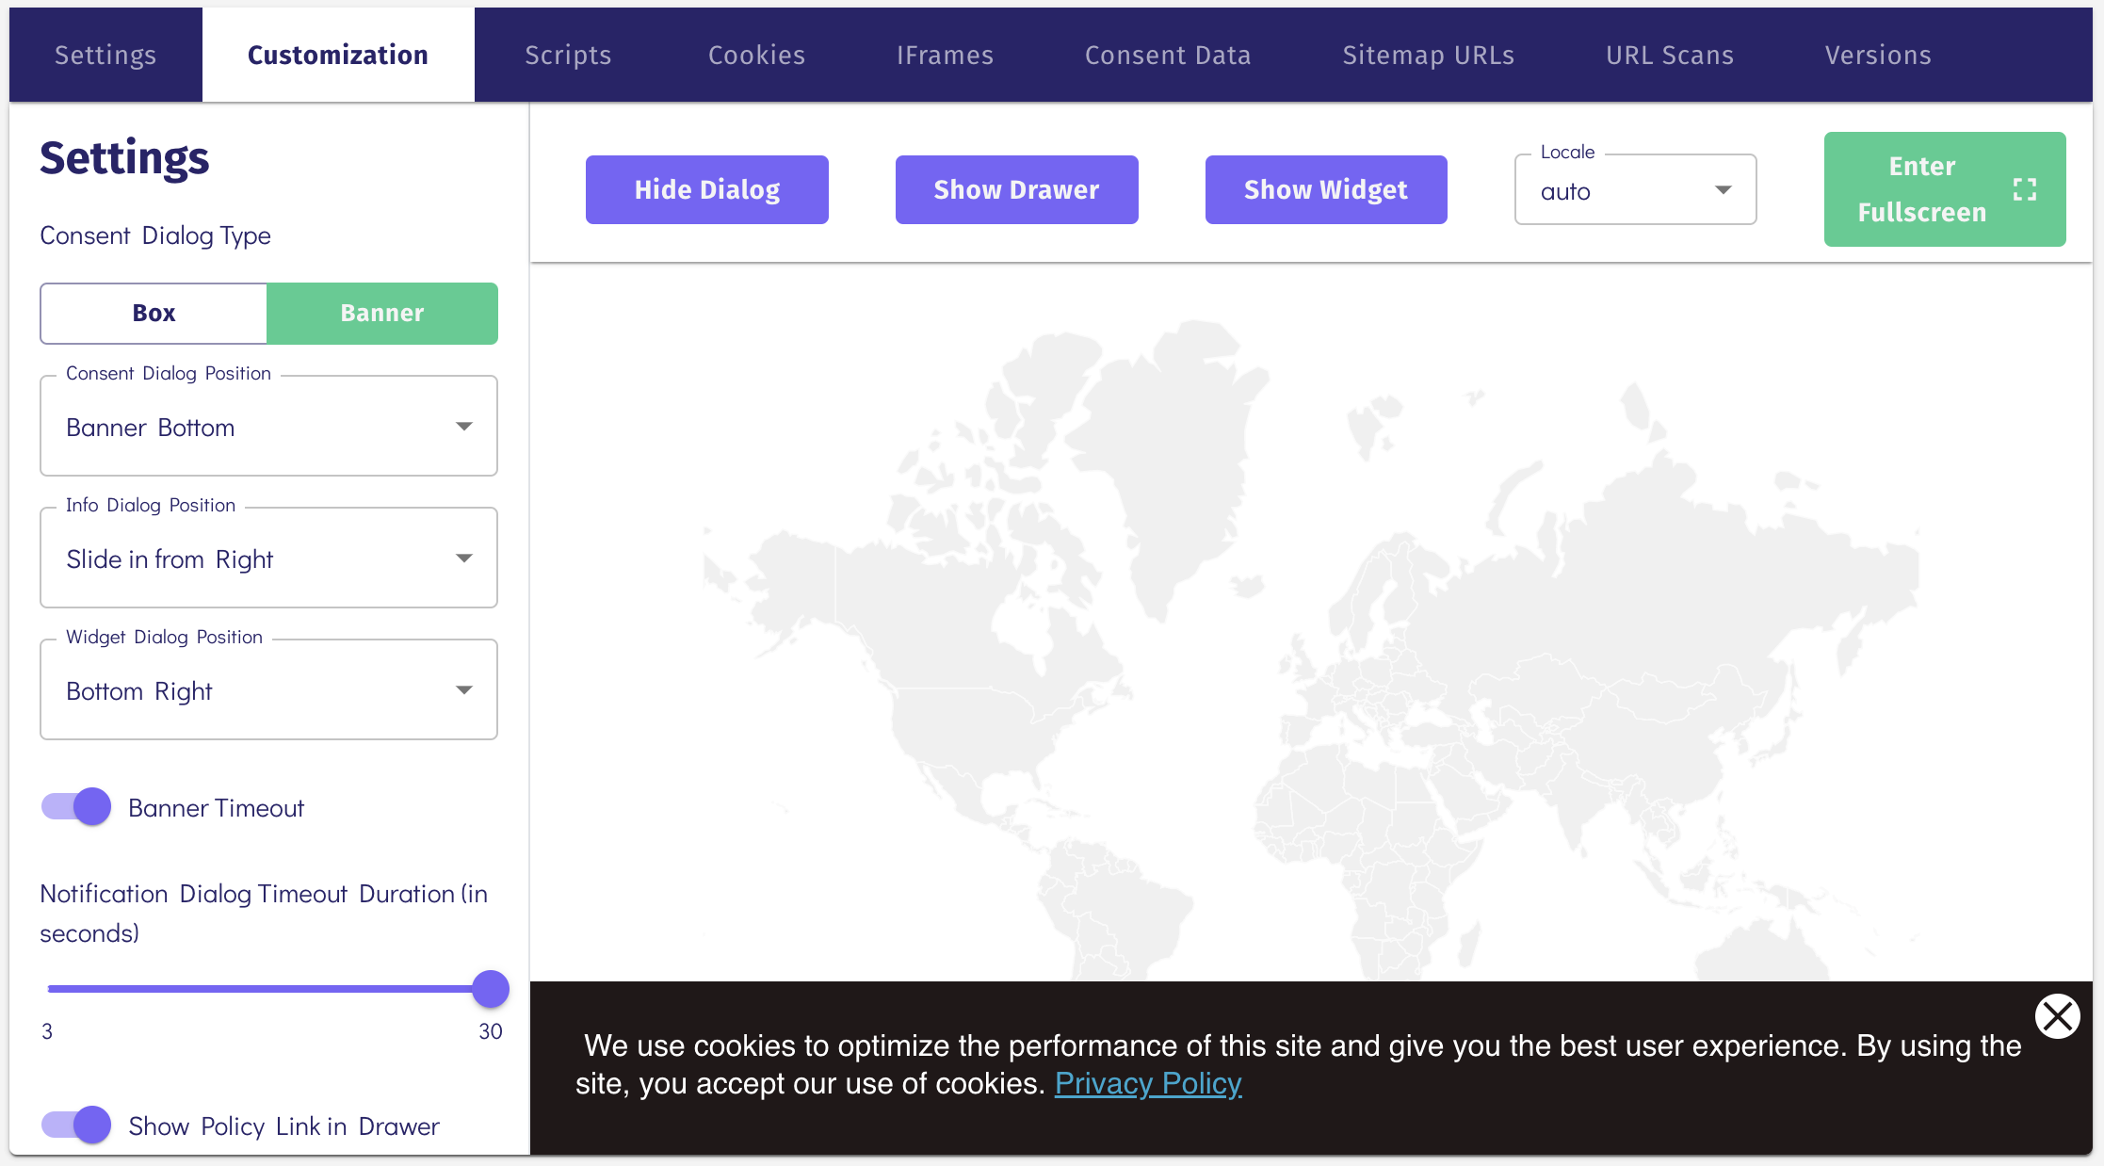Open the Privacy Policy link

click(x=1147, y=1083)
